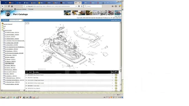Open the page actions three-dot menu
Screen dimensions: 189x106
pyautogui.click(x=76, y=6)
